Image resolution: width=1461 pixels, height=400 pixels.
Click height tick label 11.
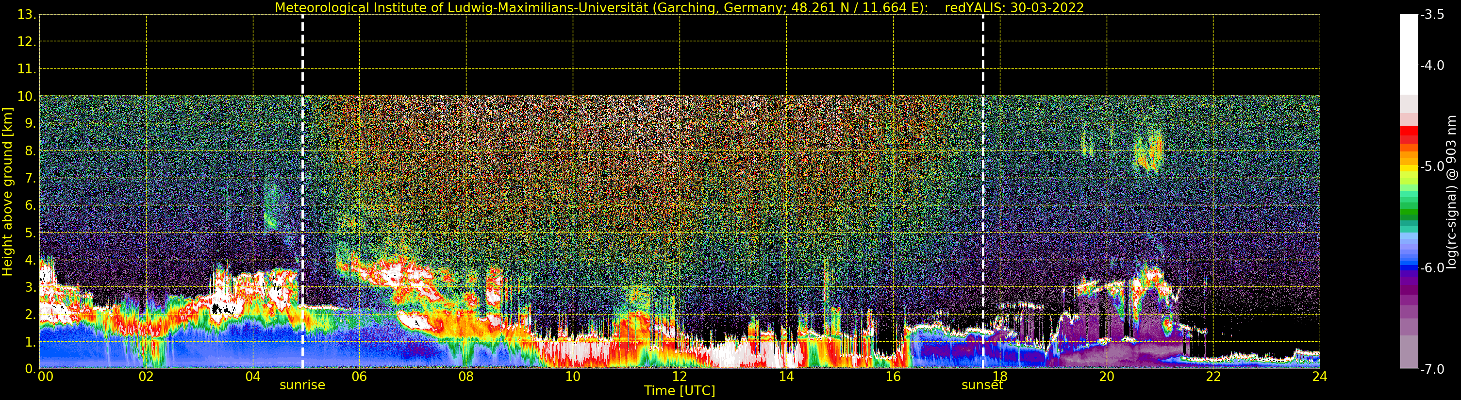point(27,69)
